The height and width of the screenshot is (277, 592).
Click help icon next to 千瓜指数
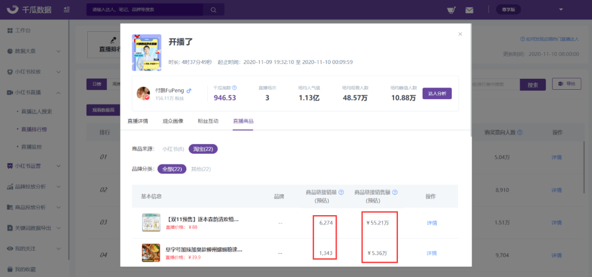point(234,88)
